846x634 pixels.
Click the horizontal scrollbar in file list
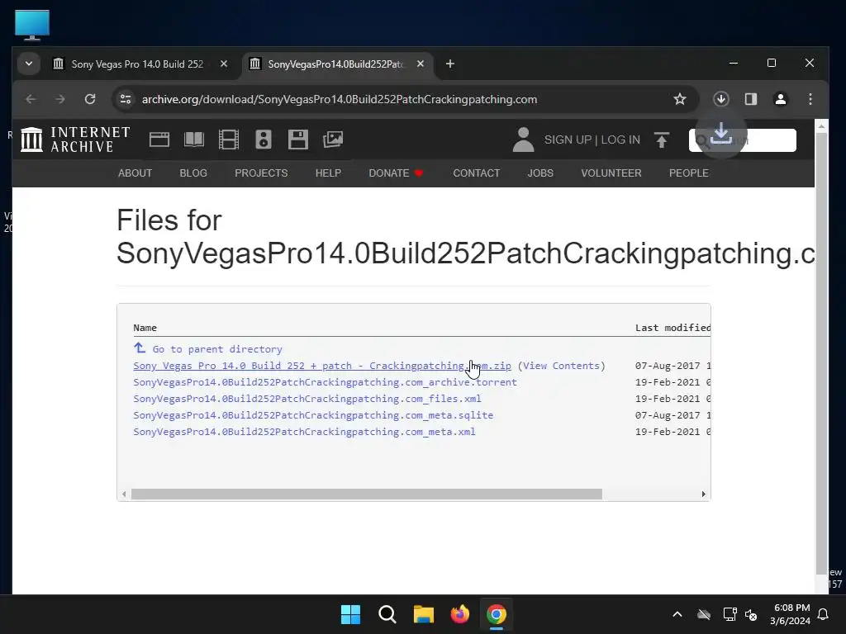tap(366, 494)
